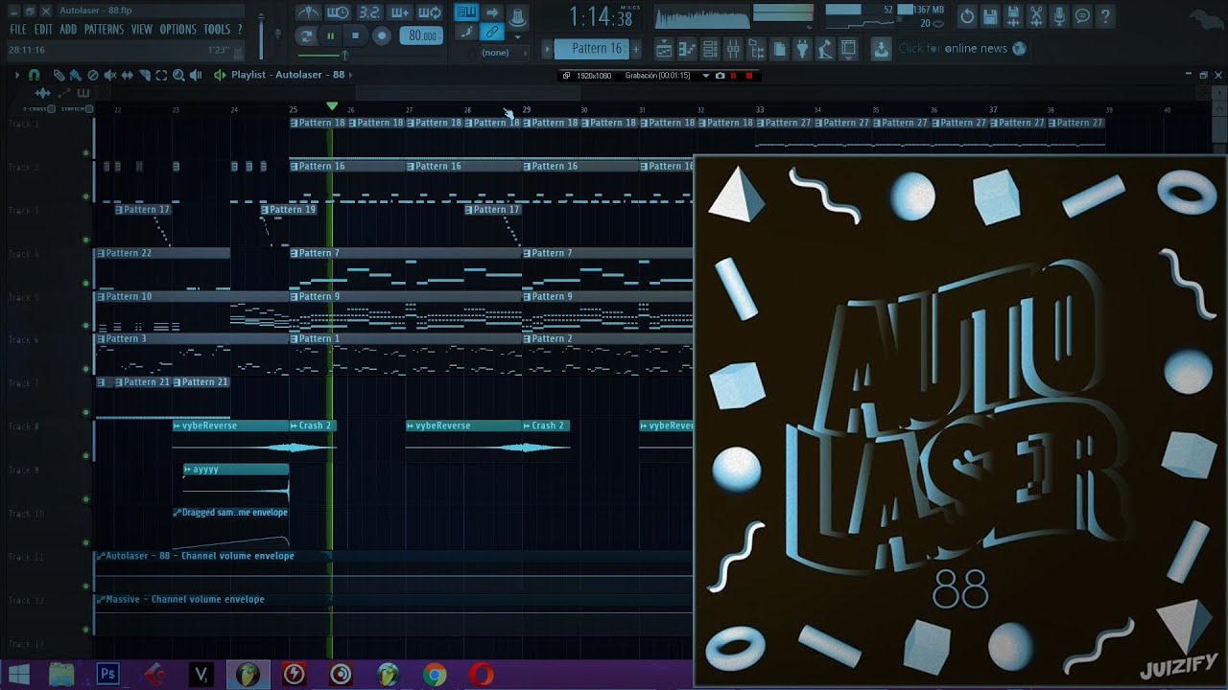This screenshot has width=1228, height=690.
Task: Mute Track 1 with its green light
Action: point(86,153)
